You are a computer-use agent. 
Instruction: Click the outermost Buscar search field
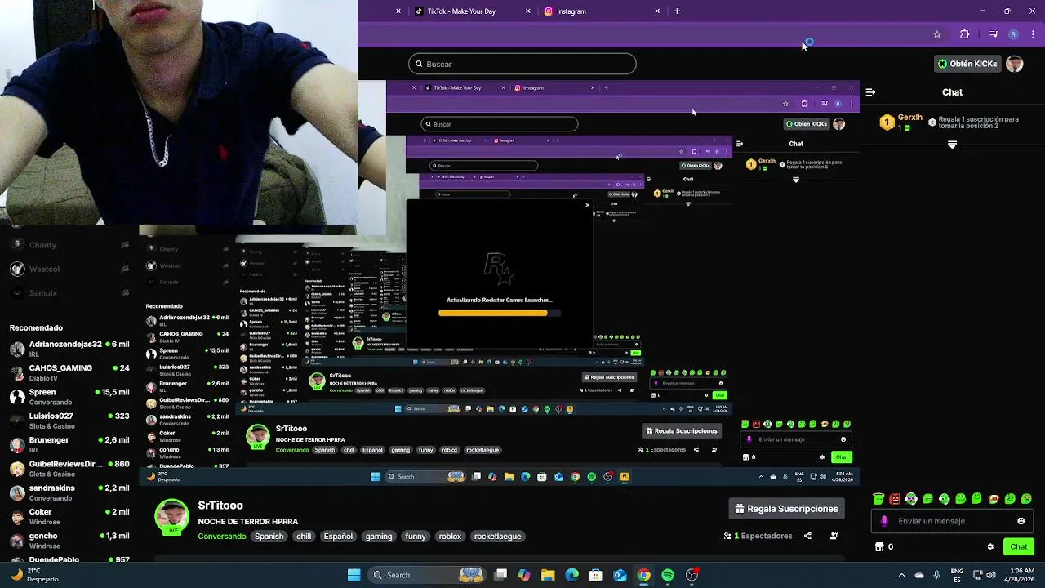[x=522, y=64]
